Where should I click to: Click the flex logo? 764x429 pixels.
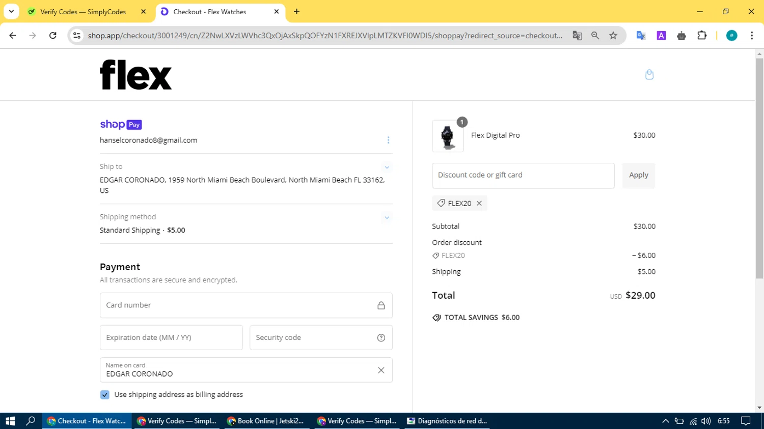pos(135,75)
